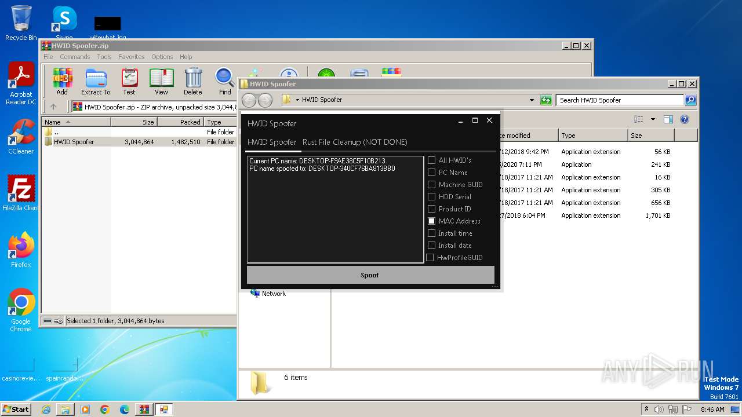The height and width of the screenshot is (417, 742).
Task: Enable the All HWID's checkbox
Action: pos(431,160)
